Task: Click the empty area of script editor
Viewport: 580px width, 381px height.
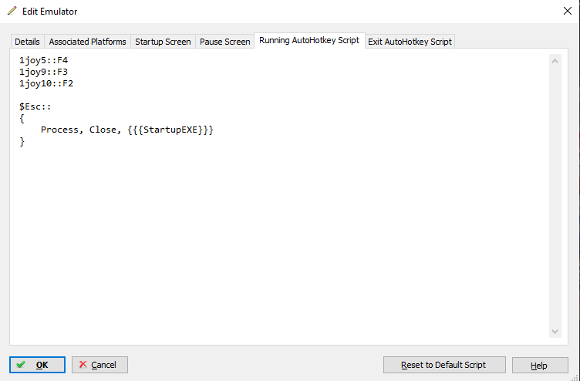Action: coord(280,241)
